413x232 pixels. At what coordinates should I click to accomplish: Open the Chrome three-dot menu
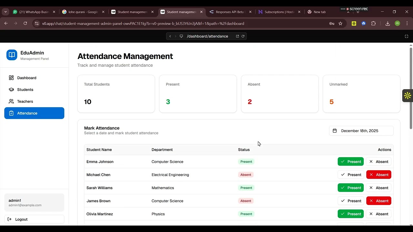tap(407, 24)
